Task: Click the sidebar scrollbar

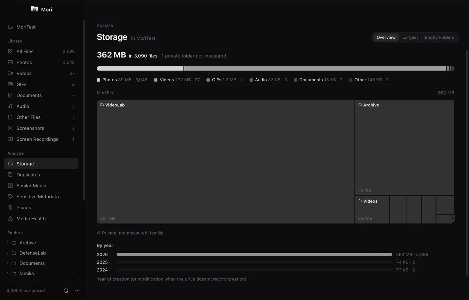Action: tap(84, 110)
